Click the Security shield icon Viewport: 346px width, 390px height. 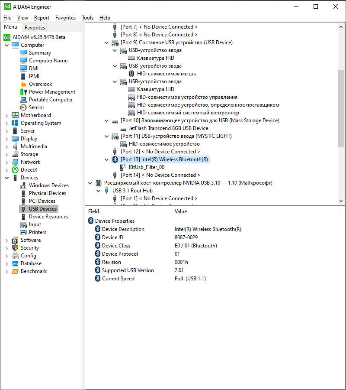point(15,248)
